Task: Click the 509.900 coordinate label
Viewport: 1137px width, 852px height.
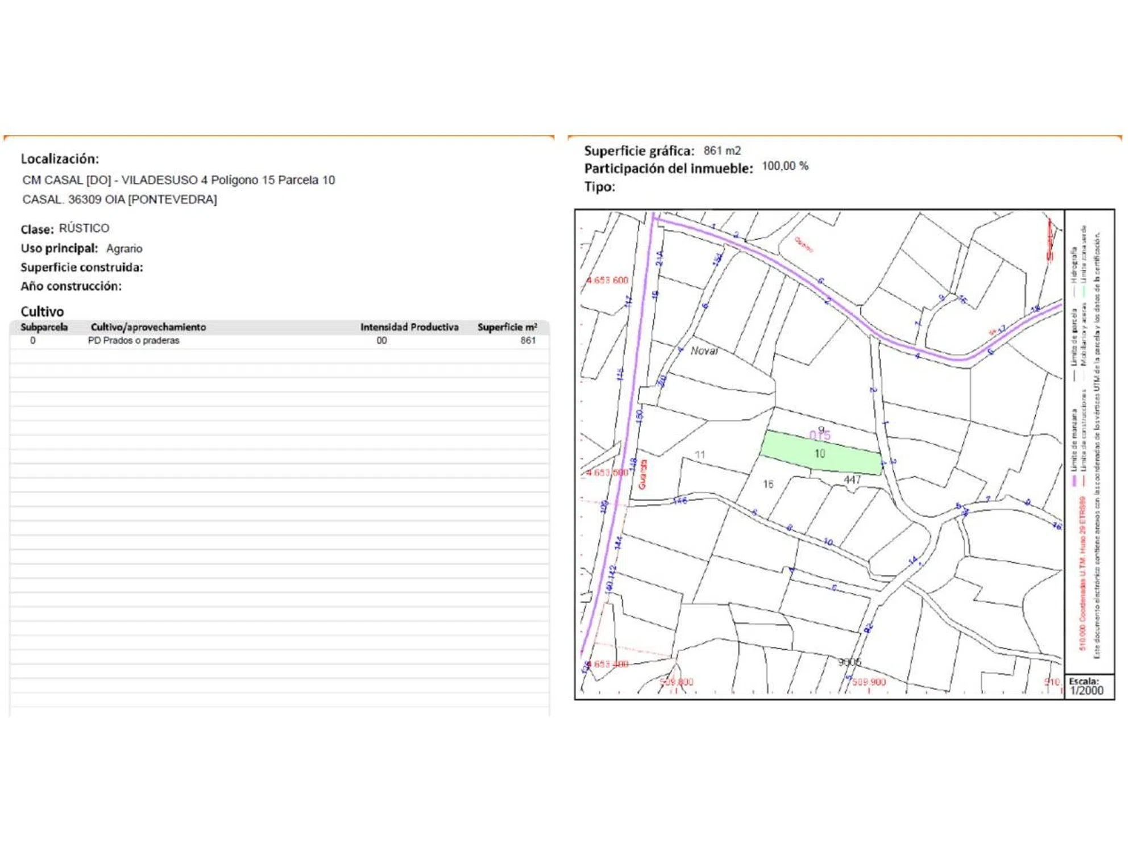Action: point(869,682)
